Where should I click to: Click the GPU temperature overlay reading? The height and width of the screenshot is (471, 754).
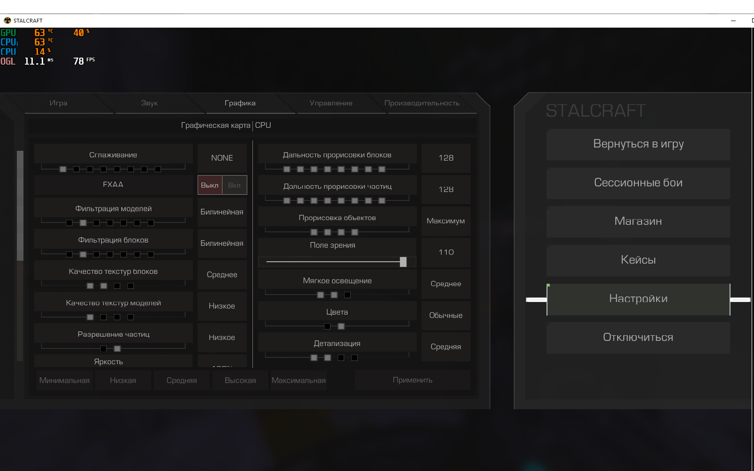point(44,33)
